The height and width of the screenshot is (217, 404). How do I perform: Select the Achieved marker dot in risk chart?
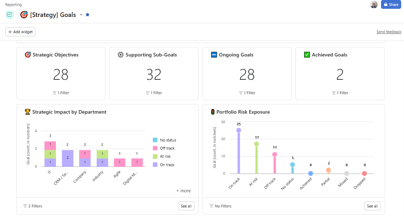tap(311, 174)
